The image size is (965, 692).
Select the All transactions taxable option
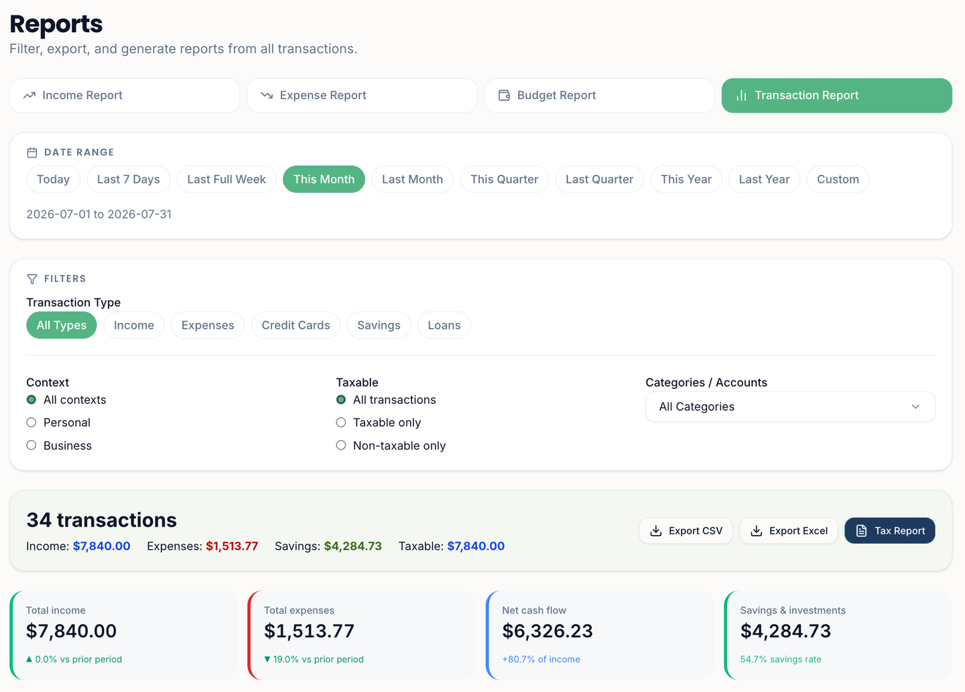341,400
